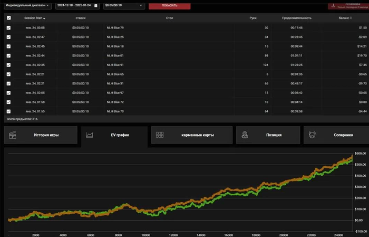Open the $0.05/$0.10 stakes dropdown

click(124, 5)
